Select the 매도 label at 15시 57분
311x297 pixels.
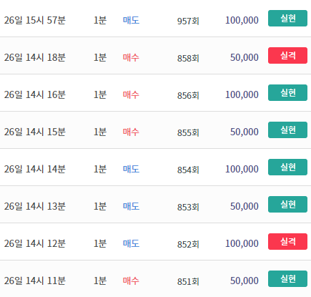click(x=131, y=20)
